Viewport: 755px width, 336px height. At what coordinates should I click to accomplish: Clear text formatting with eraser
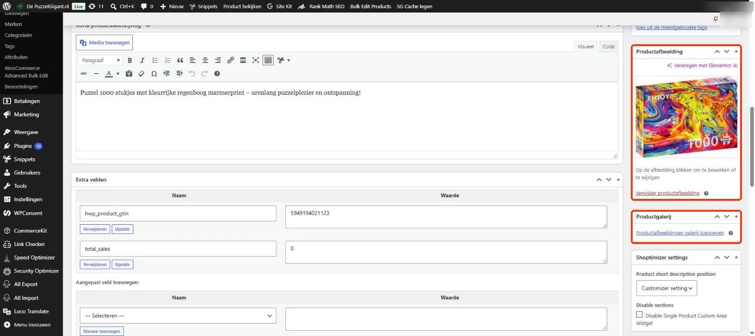[x=141, y=74]
